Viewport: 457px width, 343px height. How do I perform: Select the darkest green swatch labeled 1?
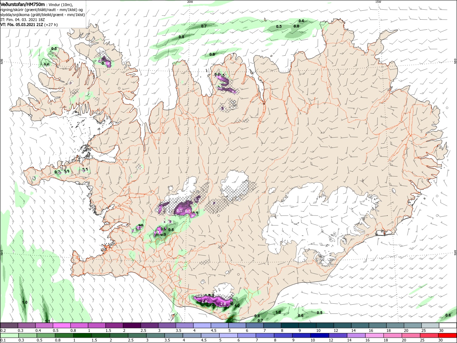click(x=82, y=335)
